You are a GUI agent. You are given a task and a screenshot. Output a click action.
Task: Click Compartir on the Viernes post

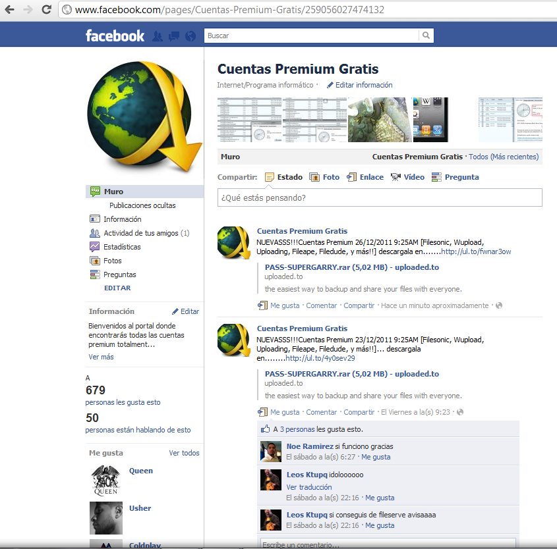pos(359,412)
